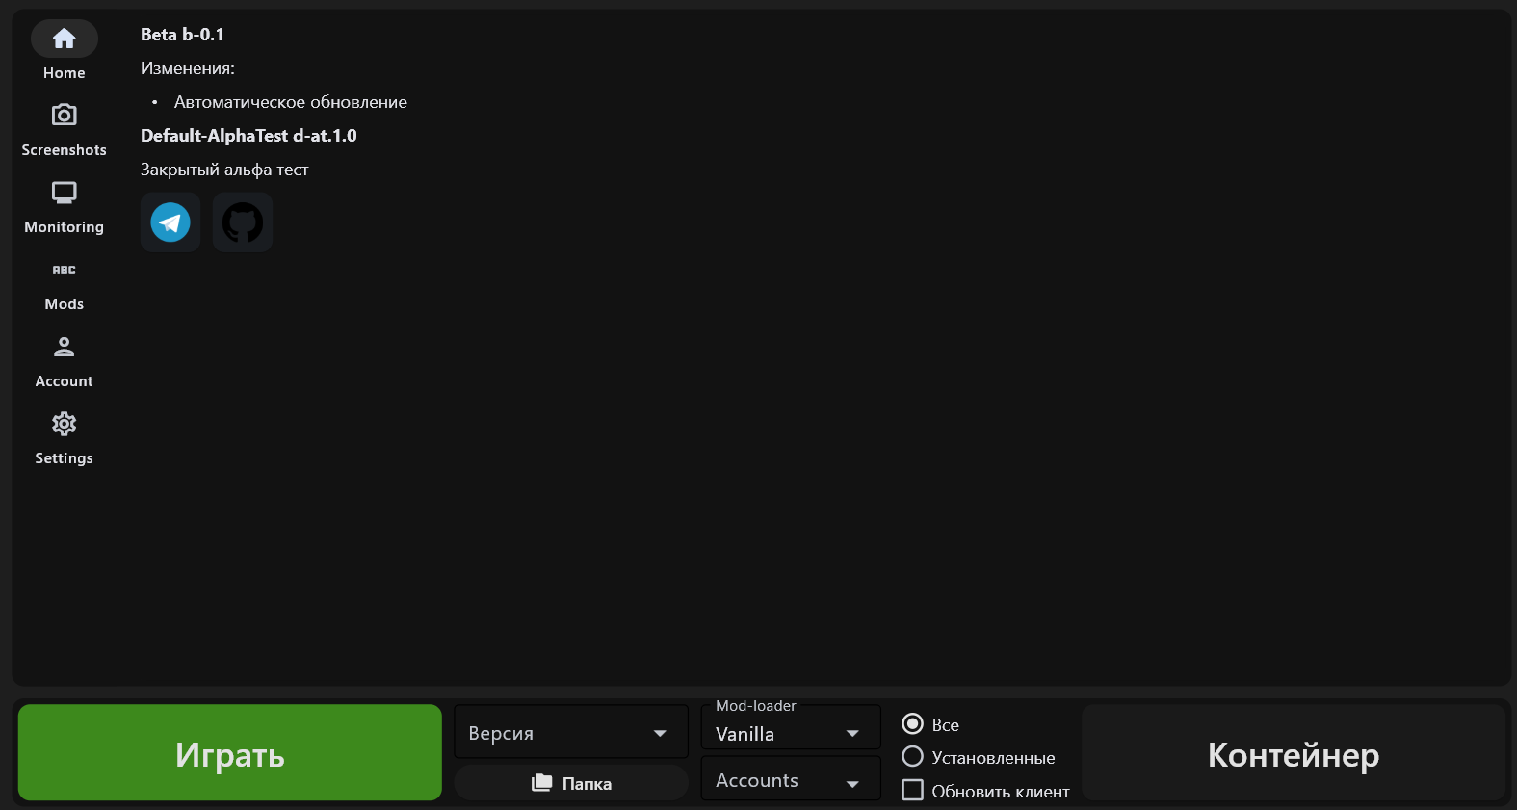
Task: Select the "Все" radio button
Action: [x=912, y=723]
